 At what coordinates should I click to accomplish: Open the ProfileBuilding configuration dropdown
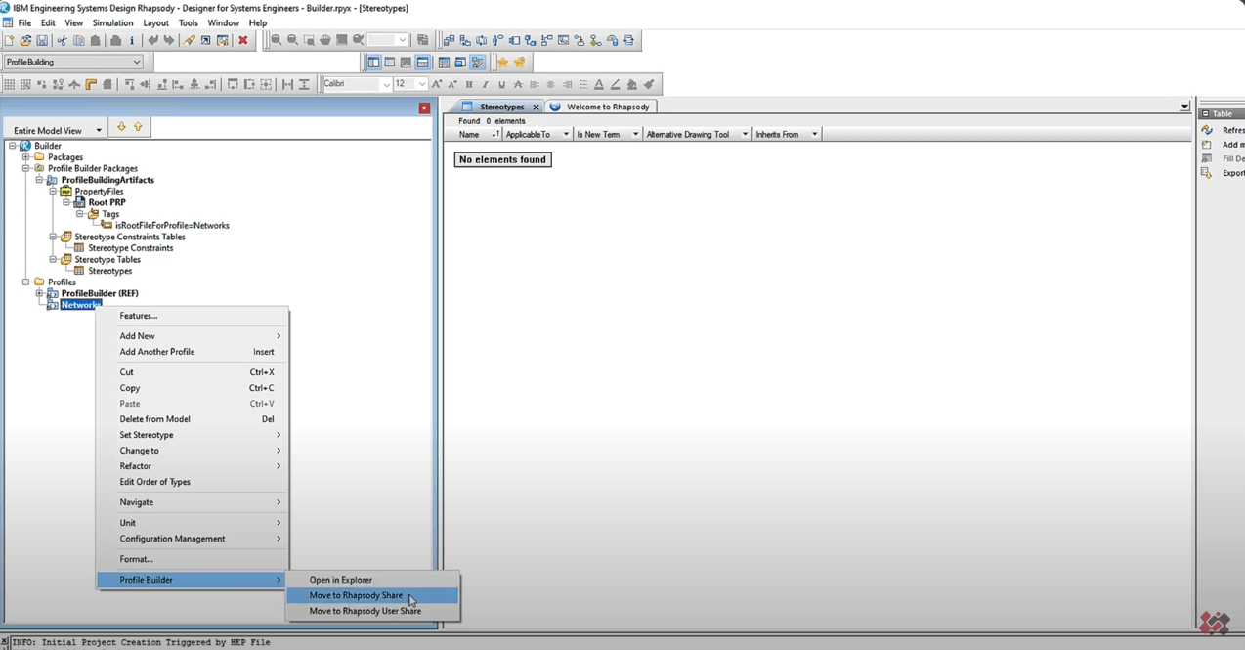137,62
